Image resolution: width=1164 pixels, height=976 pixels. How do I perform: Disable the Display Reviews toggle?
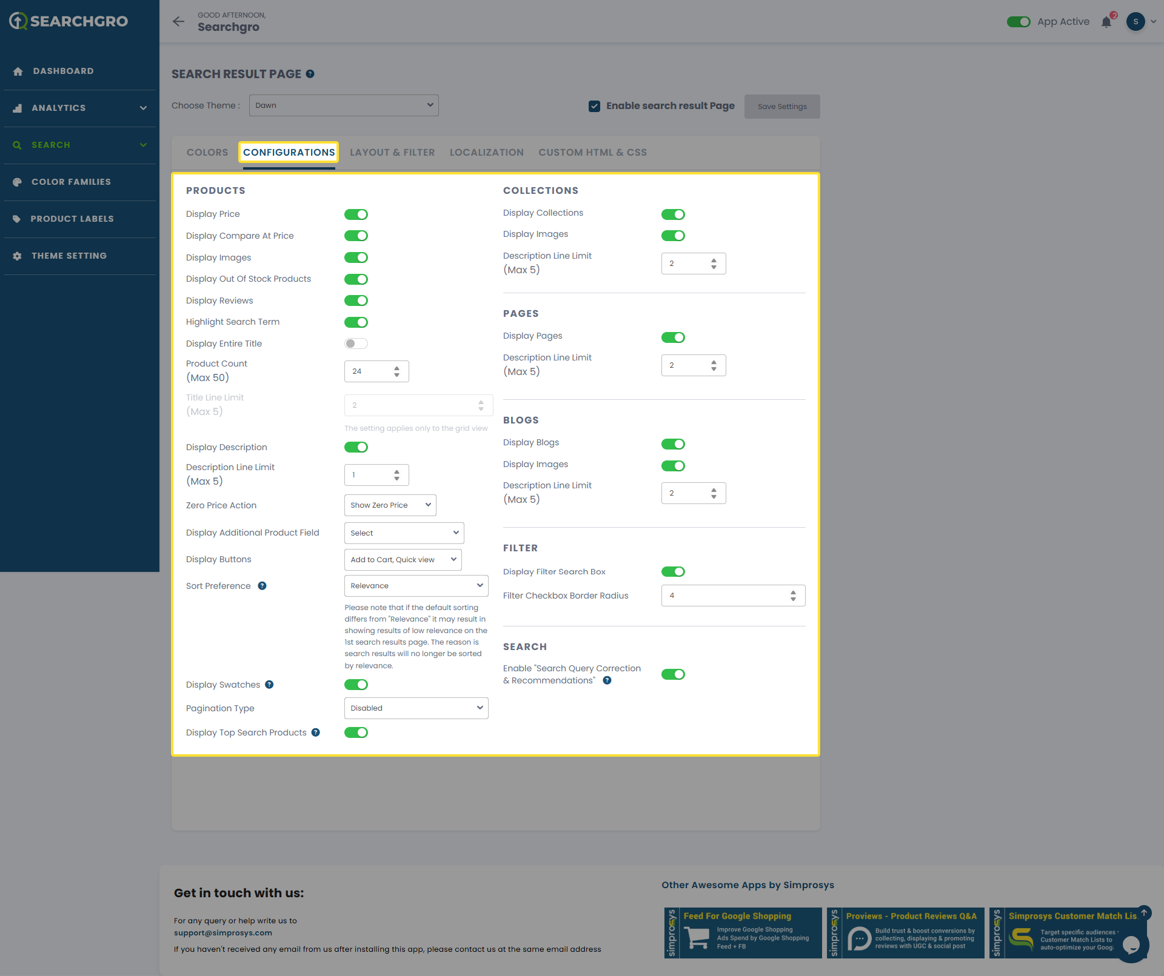[356, 300]
